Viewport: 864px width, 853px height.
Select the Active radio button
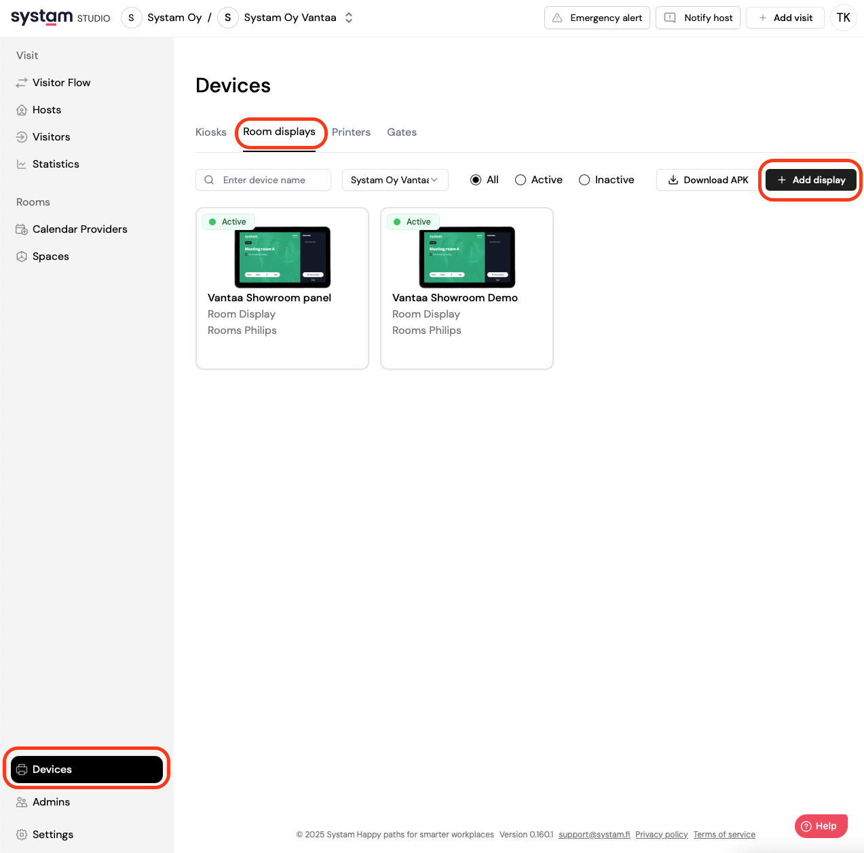521,180
